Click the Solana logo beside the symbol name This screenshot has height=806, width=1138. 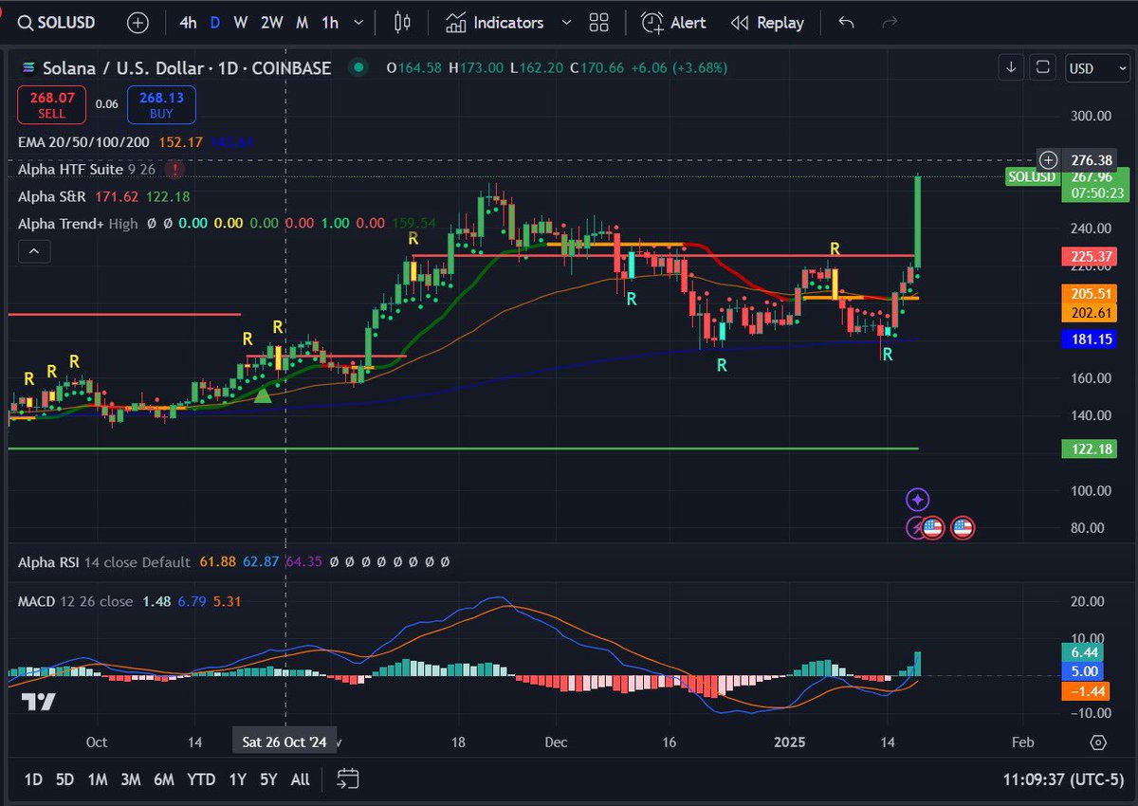tap(28, 67)
